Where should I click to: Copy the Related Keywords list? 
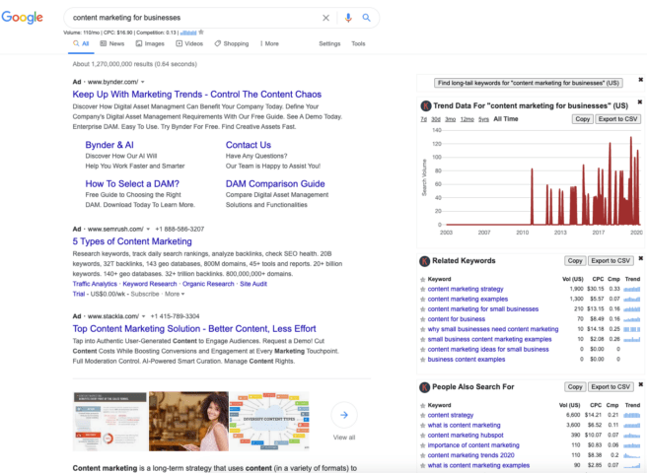(575, 261)
